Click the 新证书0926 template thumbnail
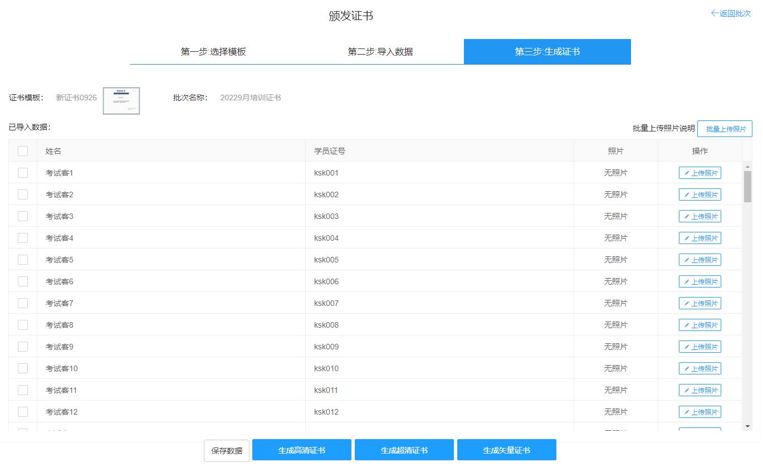 121,101
